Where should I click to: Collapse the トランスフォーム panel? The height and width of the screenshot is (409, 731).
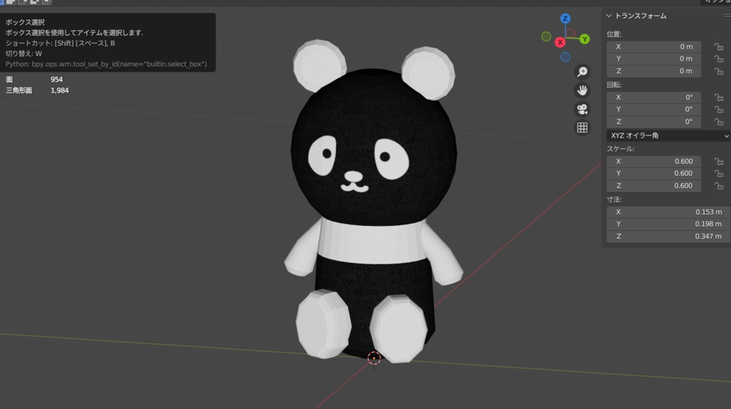[609, 16]
